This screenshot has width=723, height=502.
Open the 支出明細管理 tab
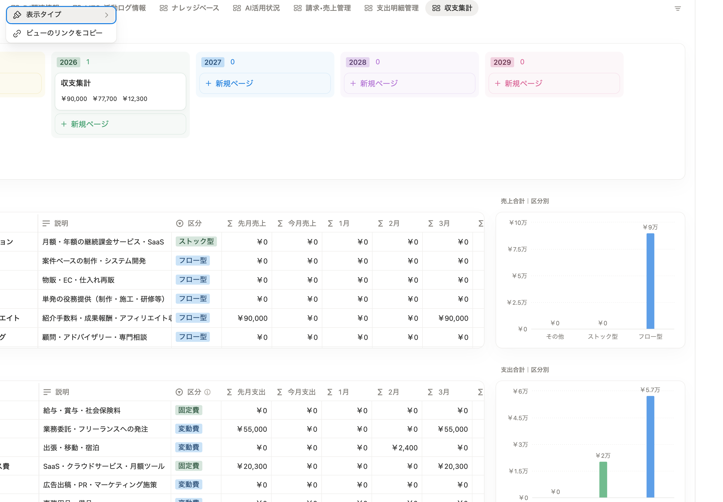pos(392,8)
